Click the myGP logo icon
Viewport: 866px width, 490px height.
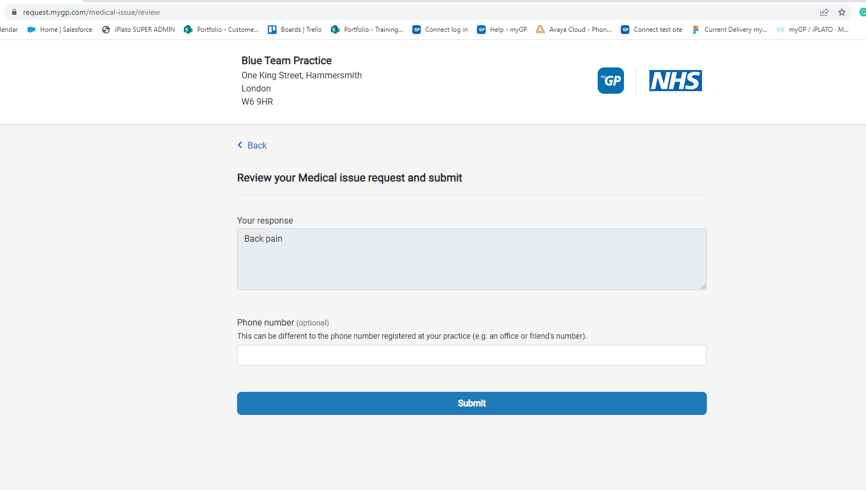point(610,81)
